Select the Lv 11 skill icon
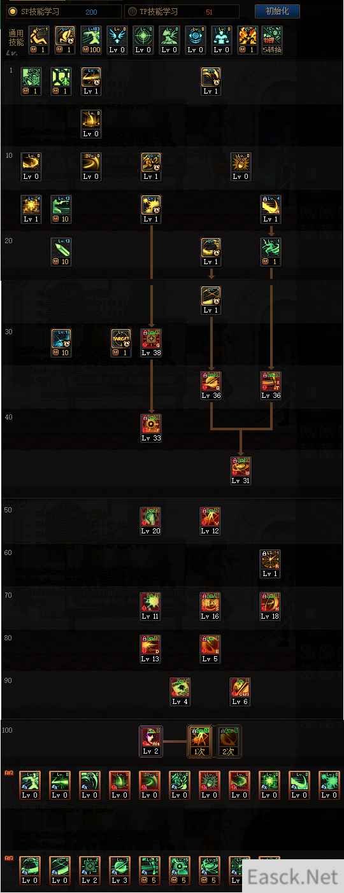 coord(151,606)
